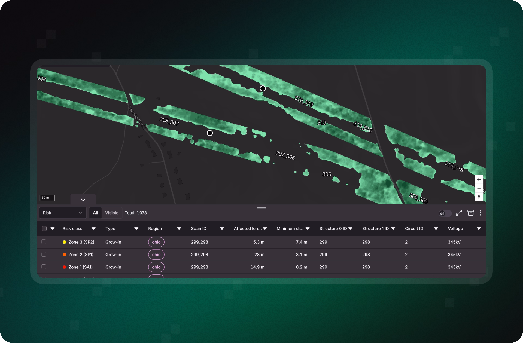Image resolution: width=523 pixels, height=343 pixels.
Task: Filter the Risk class column
Action: 93,229
